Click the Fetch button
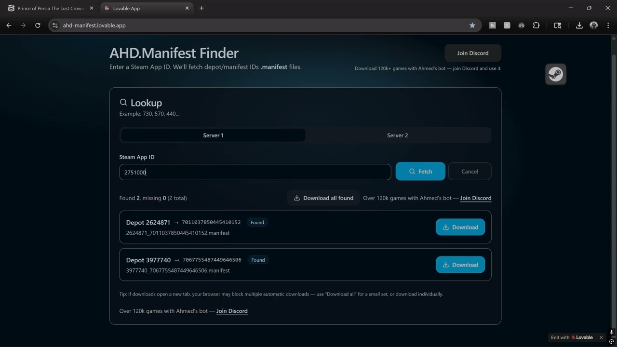Viewport: 617px width, 347px height. click(x=420, y=172)
